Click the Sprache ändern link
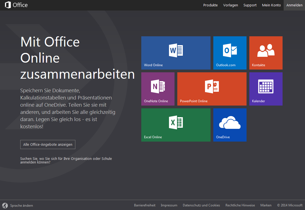Screen dimensions: 305x210 pos(22,206)
